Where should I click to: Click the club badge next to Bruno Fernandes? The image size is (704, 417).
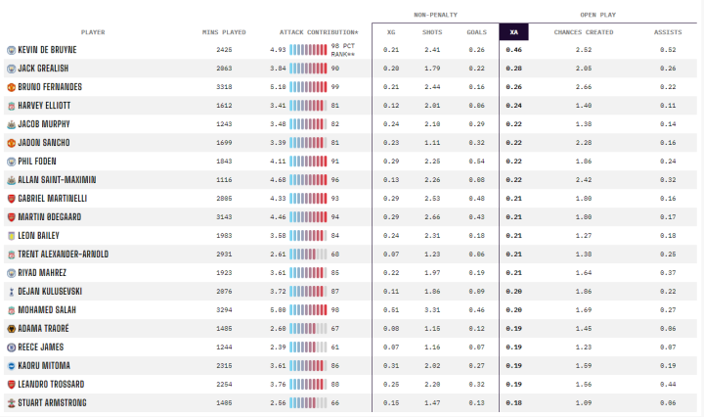11,87
